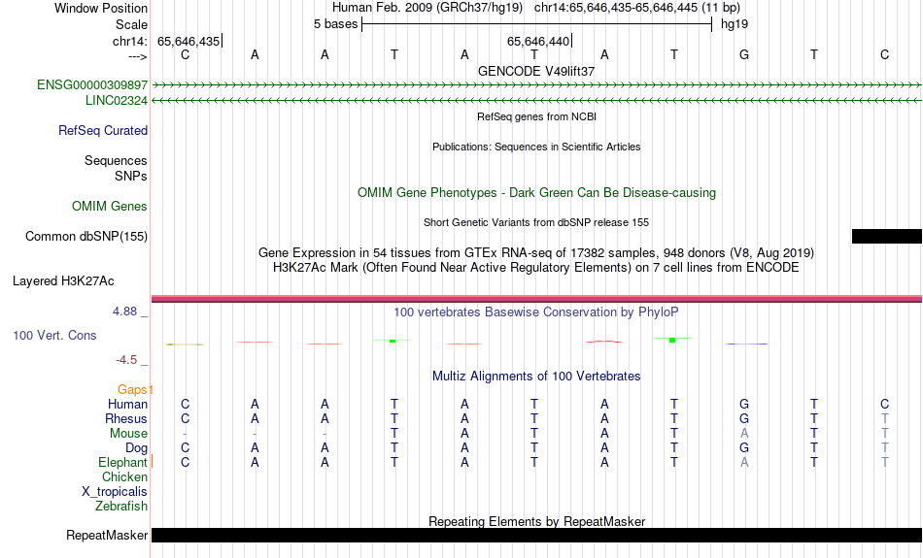This screenshot has height=558, width=923.
Task: Open the Layered H3K27Ac track label
Action: tap(63, 281)
